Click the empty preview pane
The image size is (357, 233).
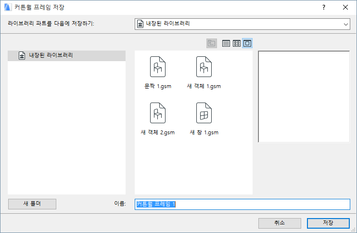tap(304, 97)
